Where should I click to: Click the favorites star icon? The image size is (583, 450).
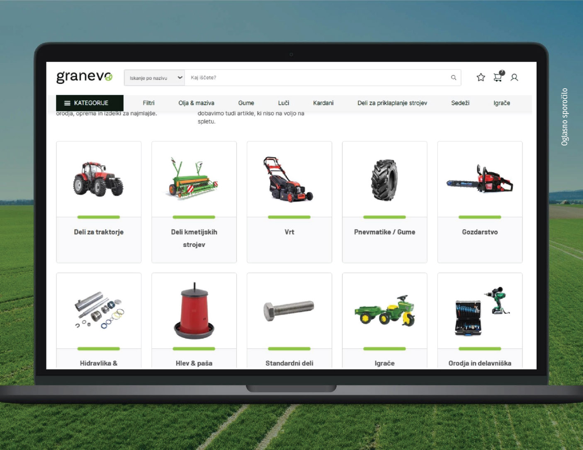coord(481,77)
